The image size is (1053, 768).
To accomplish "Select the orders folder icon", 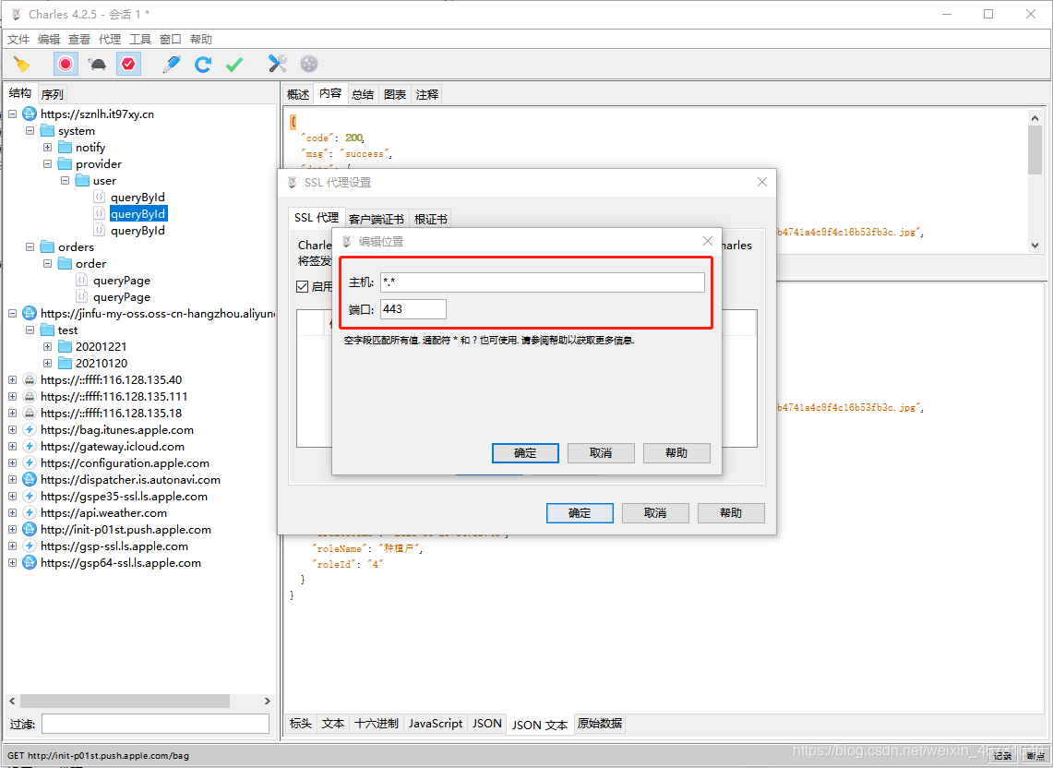I will click(x=47, y=246).
